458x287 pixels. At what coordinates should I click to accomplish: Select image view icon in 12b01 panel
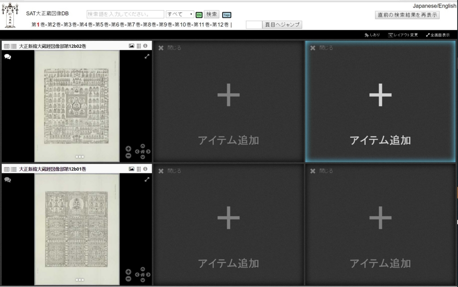[131, 169]
